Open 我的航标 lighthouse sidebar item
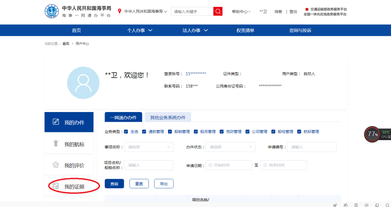391x207 pixels. click(69, 144)
